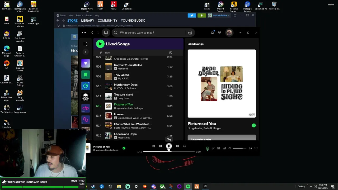Enter Spotify full screen mode icon
The image size is (338, 190).
(x=256, y=148)
